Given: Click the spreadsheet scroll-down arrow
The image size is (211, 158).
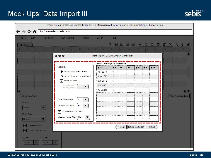Looking at the screenshot, I should click(188, 91).
